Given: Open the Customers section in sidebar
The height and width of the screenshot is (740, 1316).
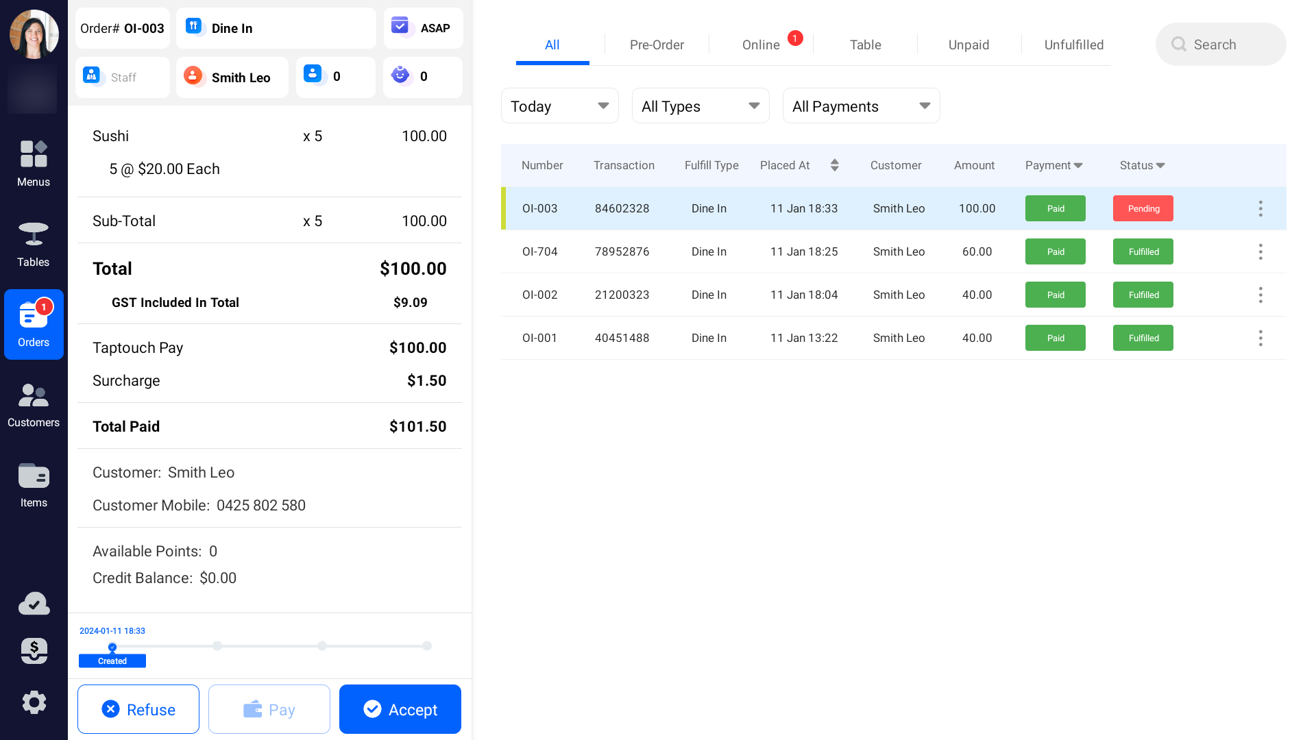Looking at the screenshot, I should pyautogui.click(x=34, y=404).
